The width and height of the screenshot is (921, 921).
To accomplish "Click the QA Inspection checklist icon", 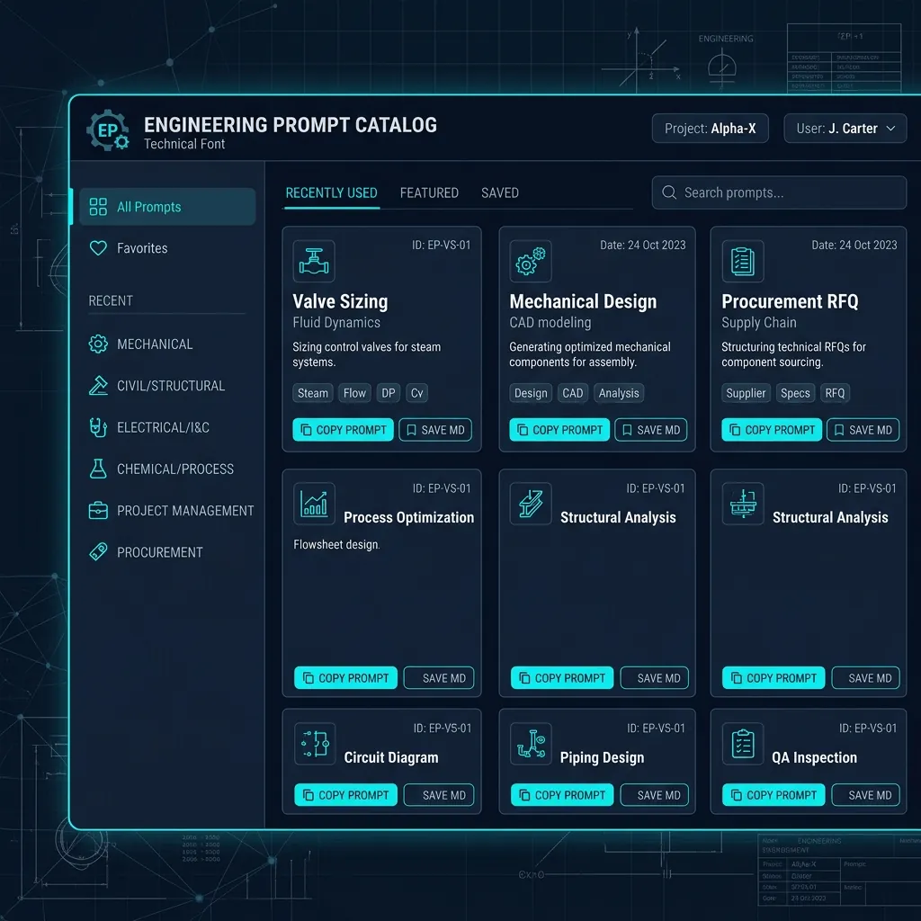I will click(x=742, y=744).
